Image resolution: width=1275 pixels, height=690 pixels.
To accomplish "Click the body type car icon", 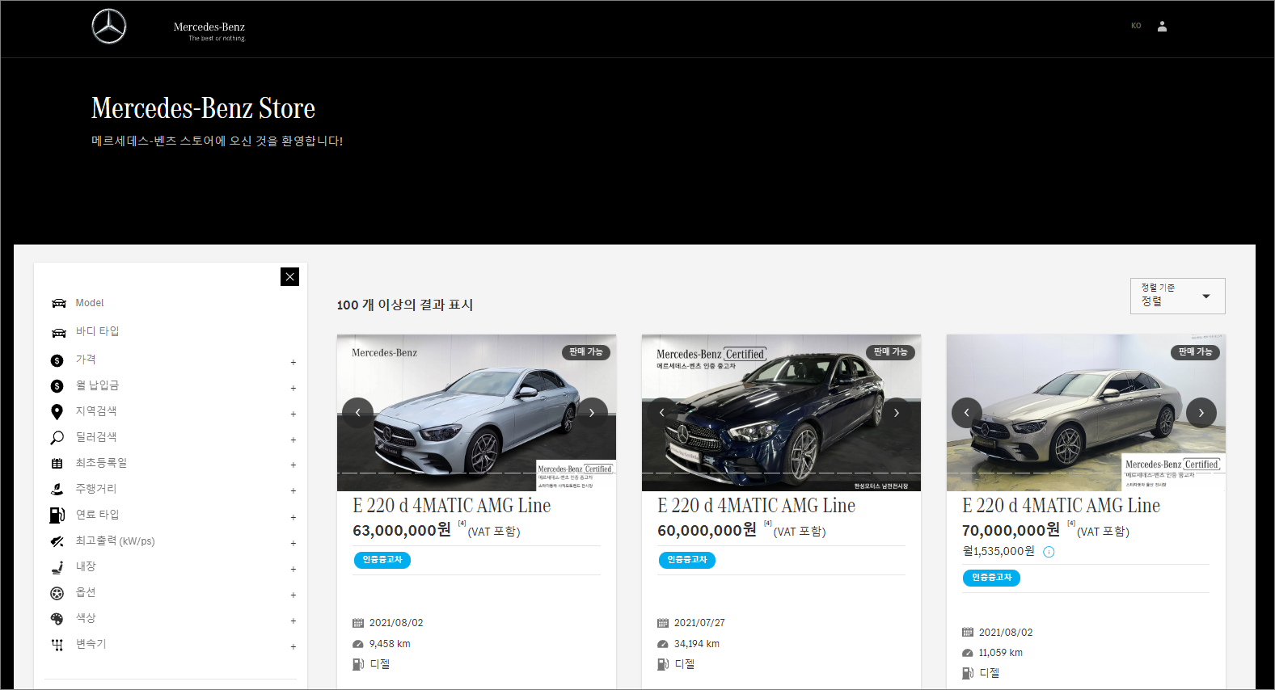I will pos(58,332).
